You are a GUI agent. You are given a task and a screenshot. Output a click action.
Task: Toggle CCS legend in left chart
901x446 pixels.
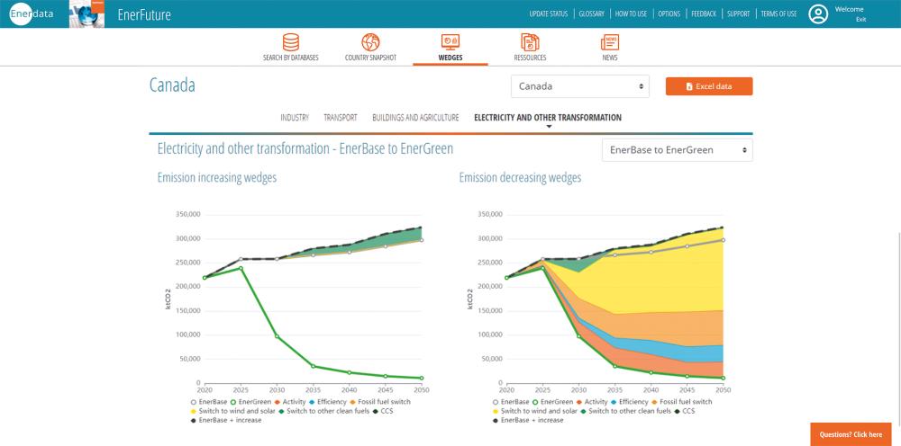pyautogui.click(x=383, y=411)
